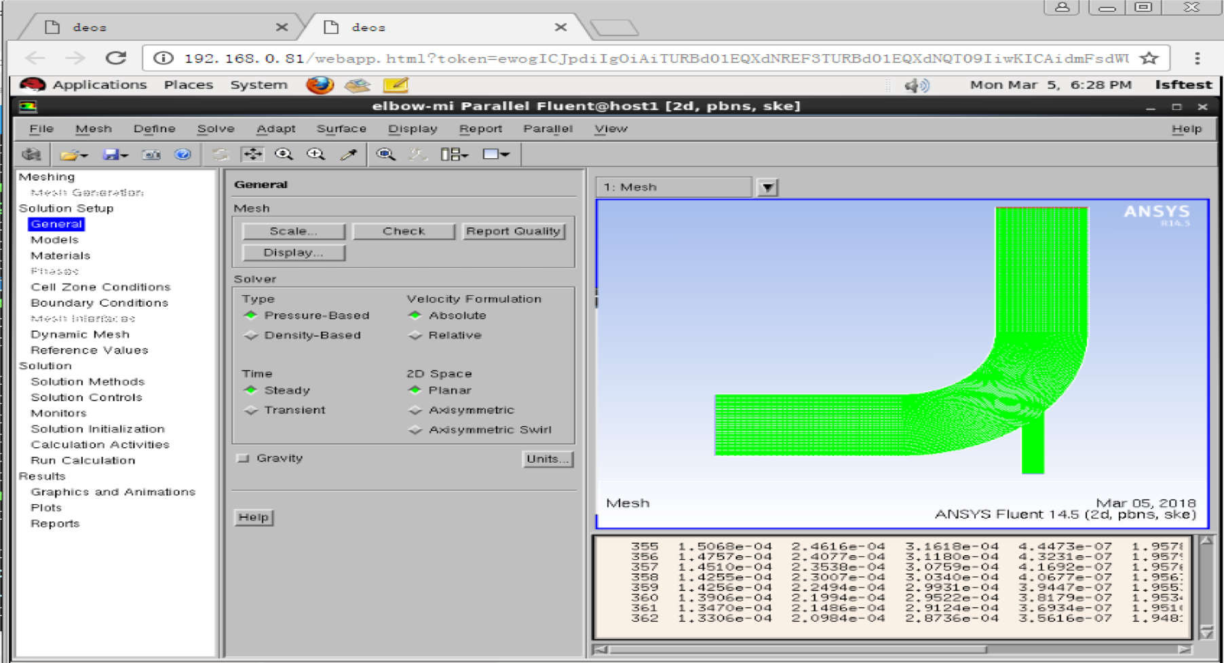This screenshot has height=663, width=1224.
Task: Click the console scroll-up arrow
Action: [1206, 541]
